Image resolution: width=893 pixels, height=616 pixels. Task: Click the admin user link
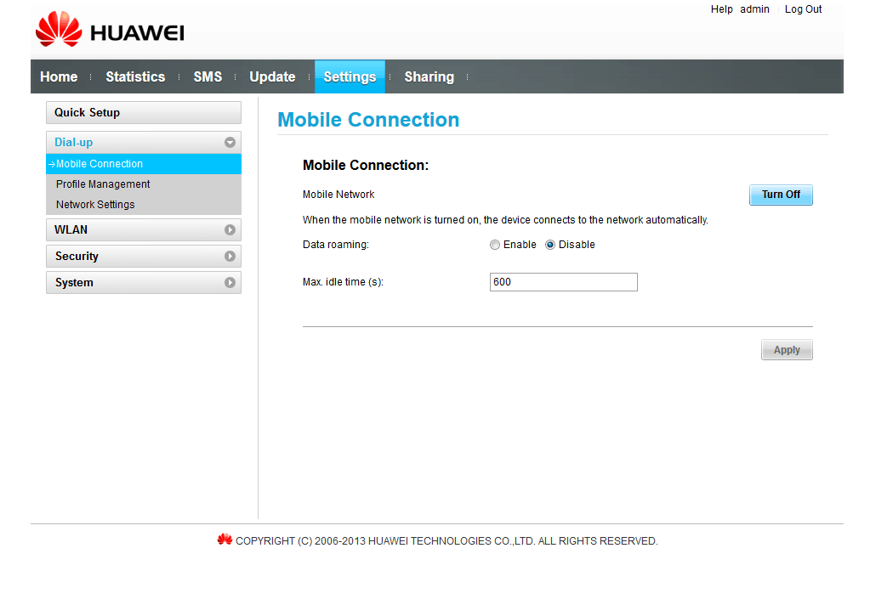(x=754, y=9)
